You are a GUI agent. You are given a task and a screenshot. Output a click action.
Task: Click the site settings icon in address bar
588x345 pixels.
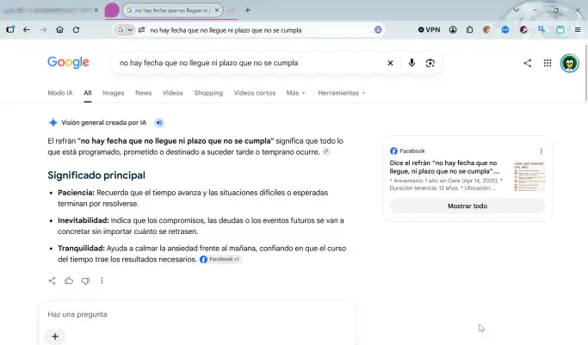(141, 30)
